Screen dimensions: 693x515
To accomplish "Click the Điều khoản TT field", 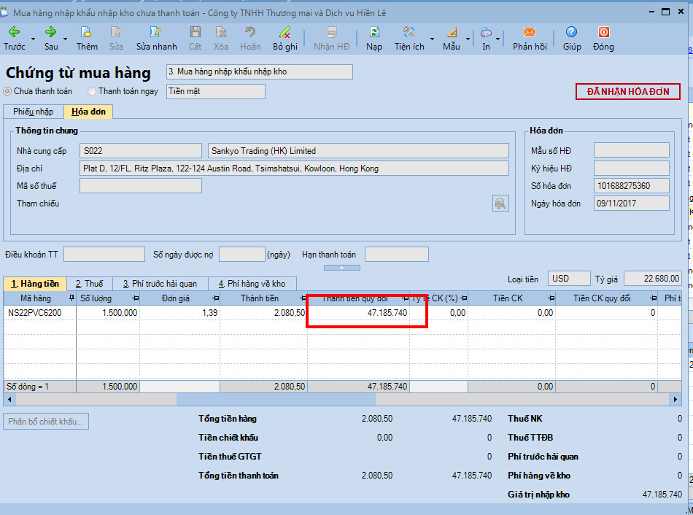I will 104,254.
